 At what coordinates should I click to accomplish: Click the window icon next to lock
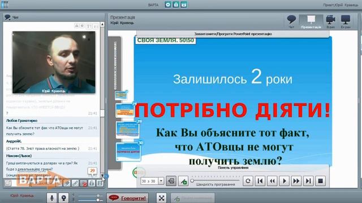pyautogui.click(x=184, y=5)
